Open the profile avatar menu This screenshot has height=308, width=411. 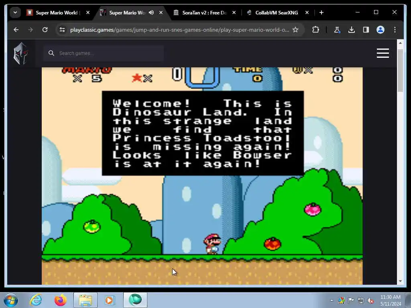click(x=380, y=30)
